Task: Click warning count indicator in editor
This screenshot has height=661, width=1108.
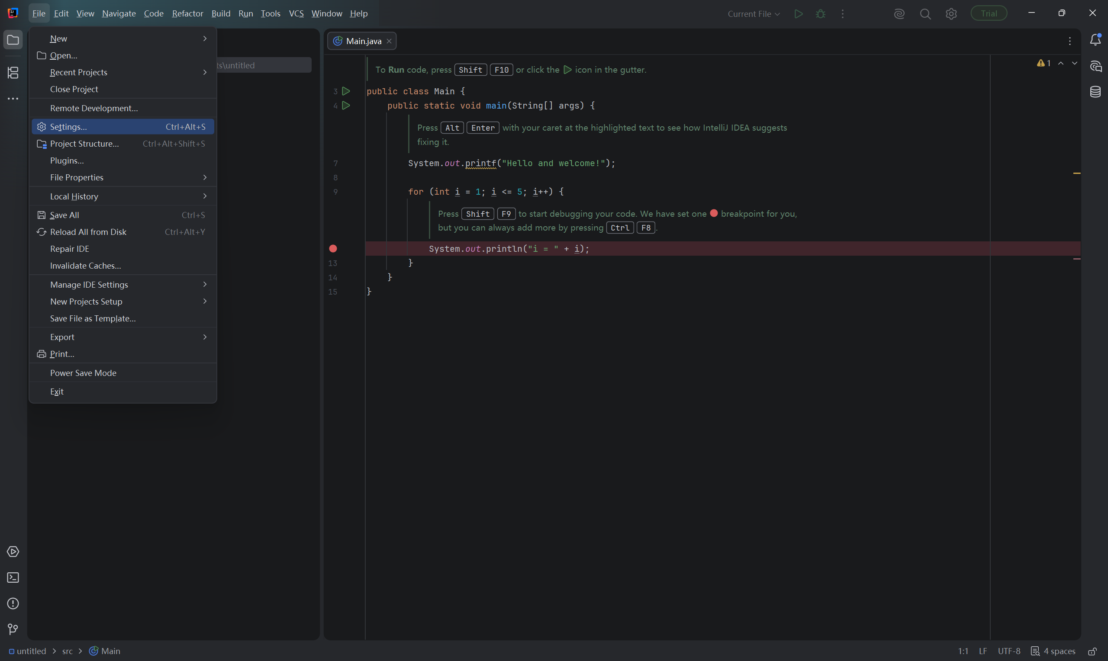Action: [1044, 63]
